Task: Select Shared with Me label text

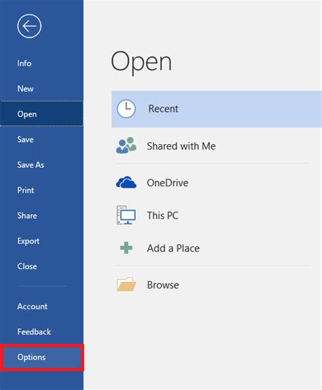Action: click(181, 146)
